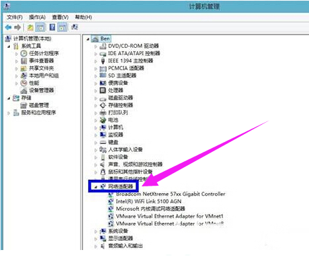
Task: Click the printer icon beside 打印队列
Action: [103, 113]
